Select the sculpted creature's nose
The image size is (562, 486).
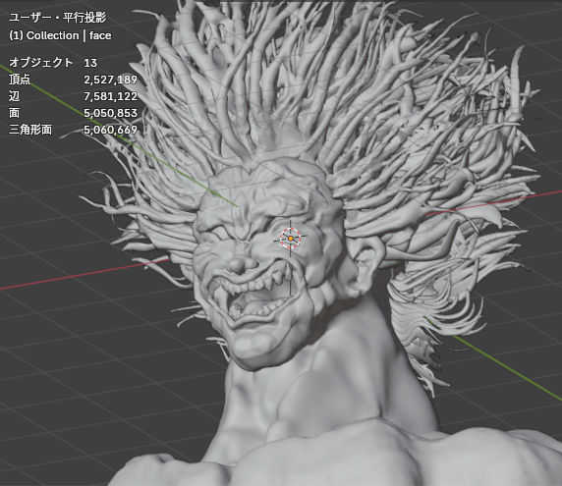click(240, 264)
